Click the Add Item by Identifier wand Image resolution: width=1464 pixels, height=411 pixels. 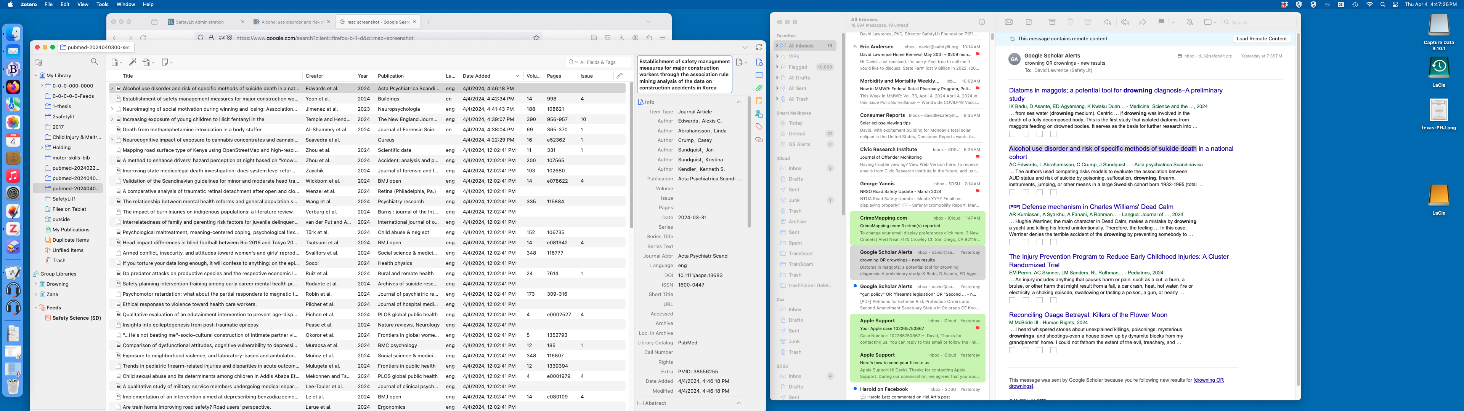coord(133,62)
